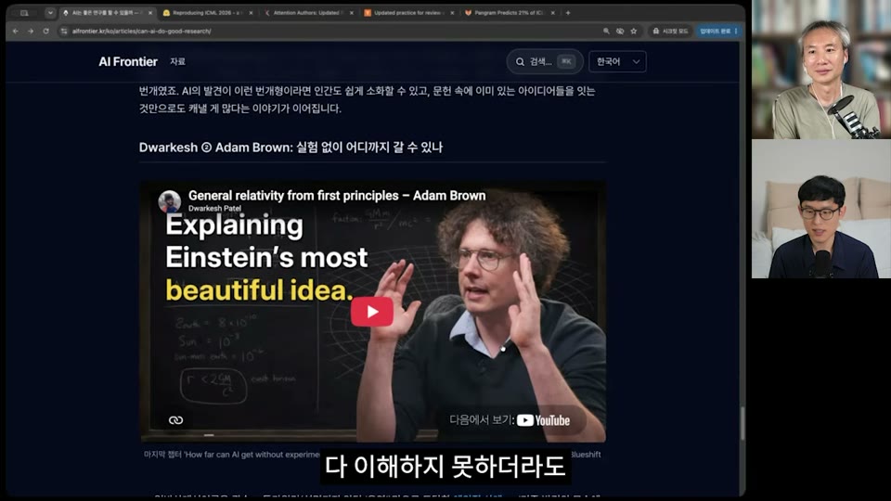Image resolution: width=891 pixels, height=501 pixels.
Task: Click the caption text under the video
Action: pyautogui.click(x=372, y=455)
